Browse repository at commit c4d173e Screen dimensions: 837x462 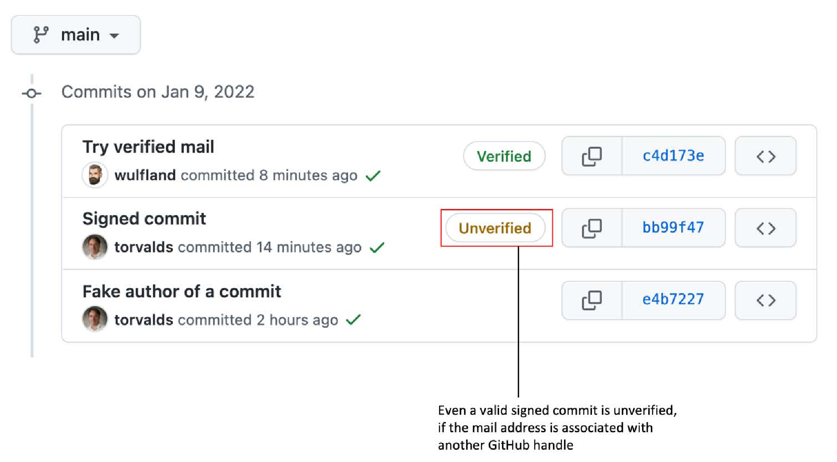click(766, 156)
